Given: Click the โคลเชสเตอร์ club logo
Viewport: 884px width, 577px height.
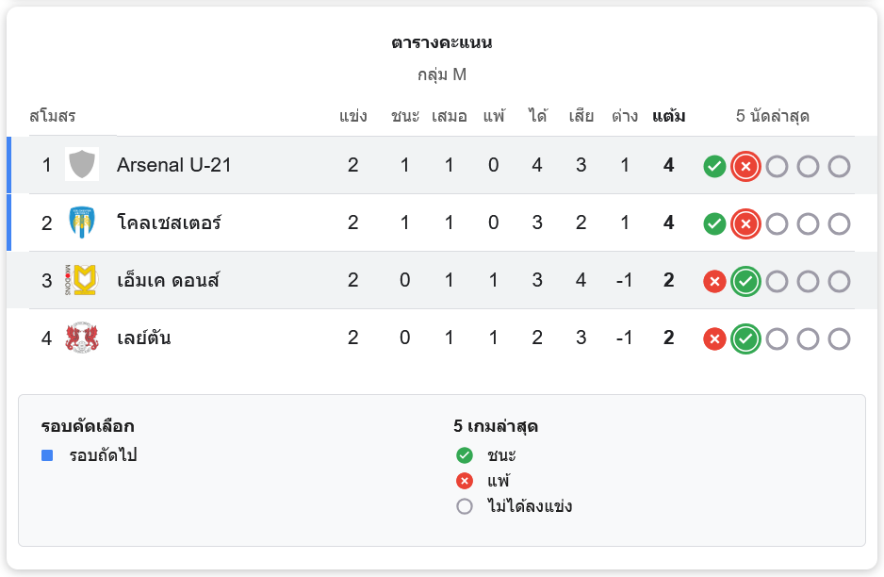Looking at the screenshot, I should pyautogui.click(x=82, y=223).
